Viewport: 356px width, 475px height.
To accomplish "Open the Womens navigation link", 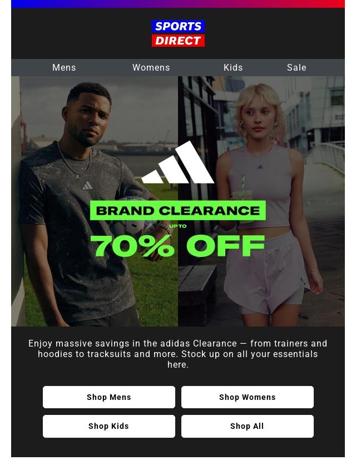I will (x=151, y=67).
